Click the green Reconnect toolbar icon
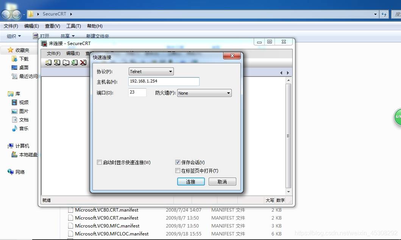 click(75, 62)
